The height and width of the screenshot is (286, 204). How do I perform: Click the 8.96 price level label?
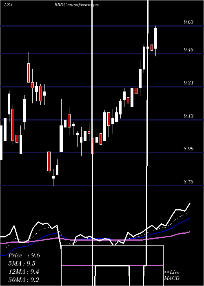[x=188, y=149]
